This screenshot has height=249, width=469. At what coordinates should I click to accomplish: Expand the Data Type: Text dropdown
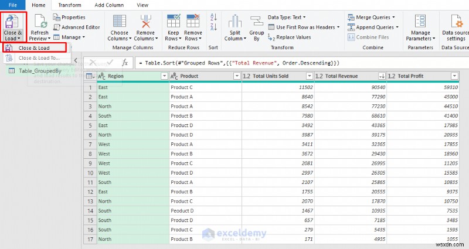click(x=304, y=18)
